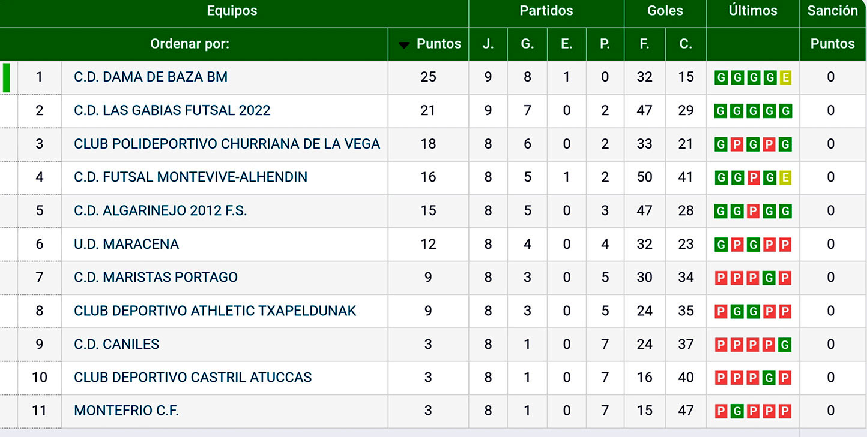Click the Ordenar por header cell
The height and width of the screenshot is (437, 867).
[190, 44]
